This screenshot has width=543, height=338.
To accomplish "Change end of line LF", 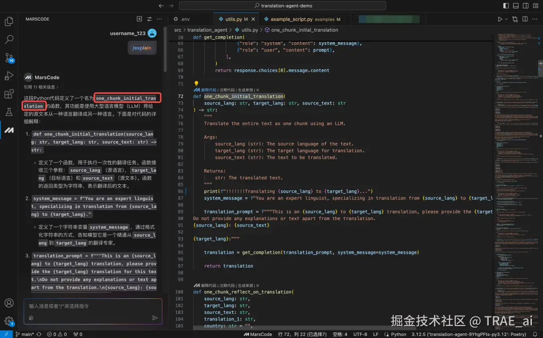I will click(x=376, y=334).
